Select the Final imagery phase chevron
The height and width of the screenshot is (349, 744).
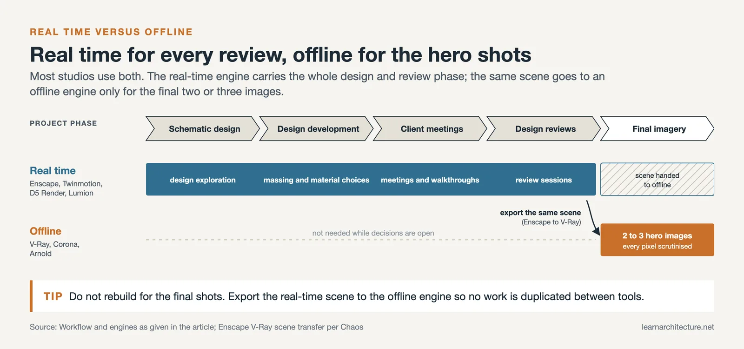[x=658, y=129]
